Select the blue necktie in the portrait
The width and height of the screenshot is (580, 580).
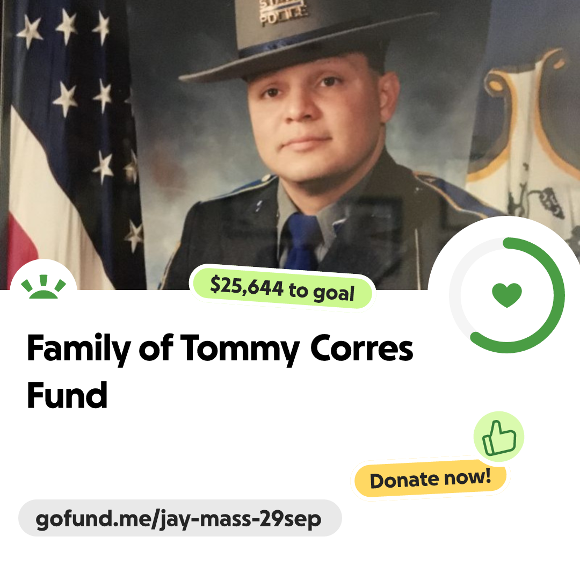click(301, 242)
